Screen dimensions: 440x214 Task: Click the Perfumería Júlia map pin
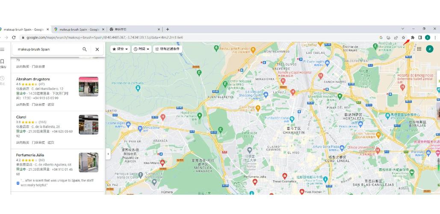tap(255, 182)
